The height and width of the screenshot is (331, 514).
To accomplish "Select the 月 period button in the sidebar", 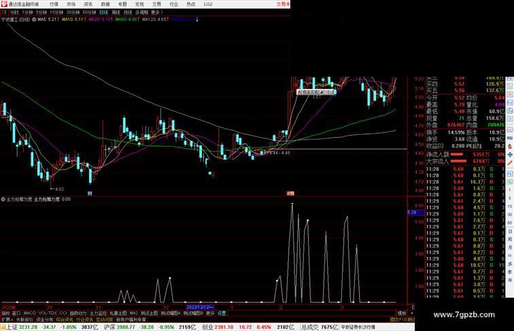I will pos(510,247).
